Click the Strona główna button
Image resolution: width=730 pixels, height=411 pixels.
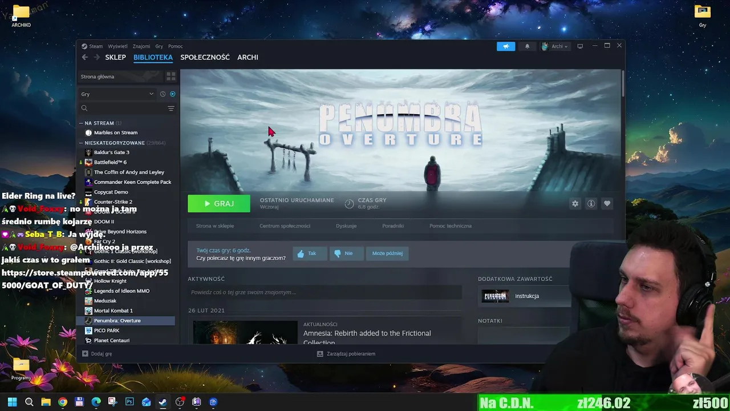tap(120, 76)
